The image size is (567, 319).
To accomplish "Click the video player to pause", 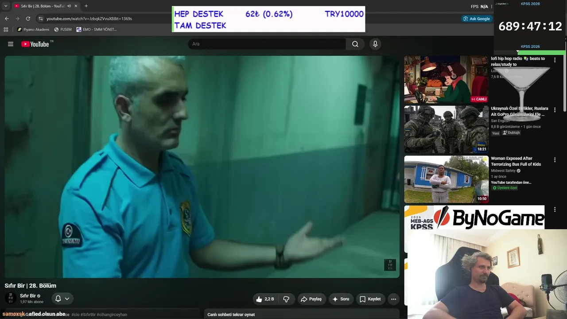I will 202,167.
